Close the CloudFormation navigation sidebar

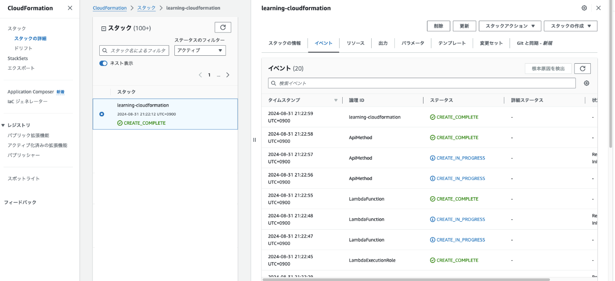click(70, 8)
